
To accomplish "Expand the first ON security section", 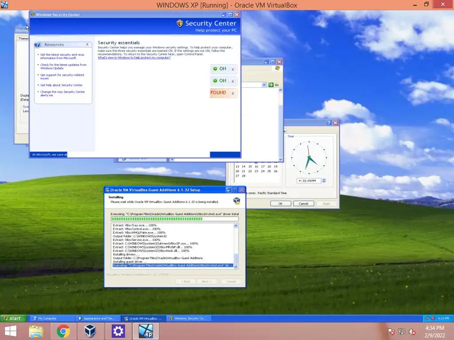I will [233, 69].
